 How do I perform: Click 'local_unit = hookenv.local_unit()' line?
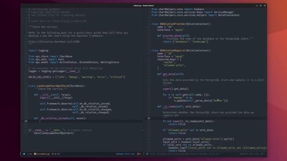(187, 142)
